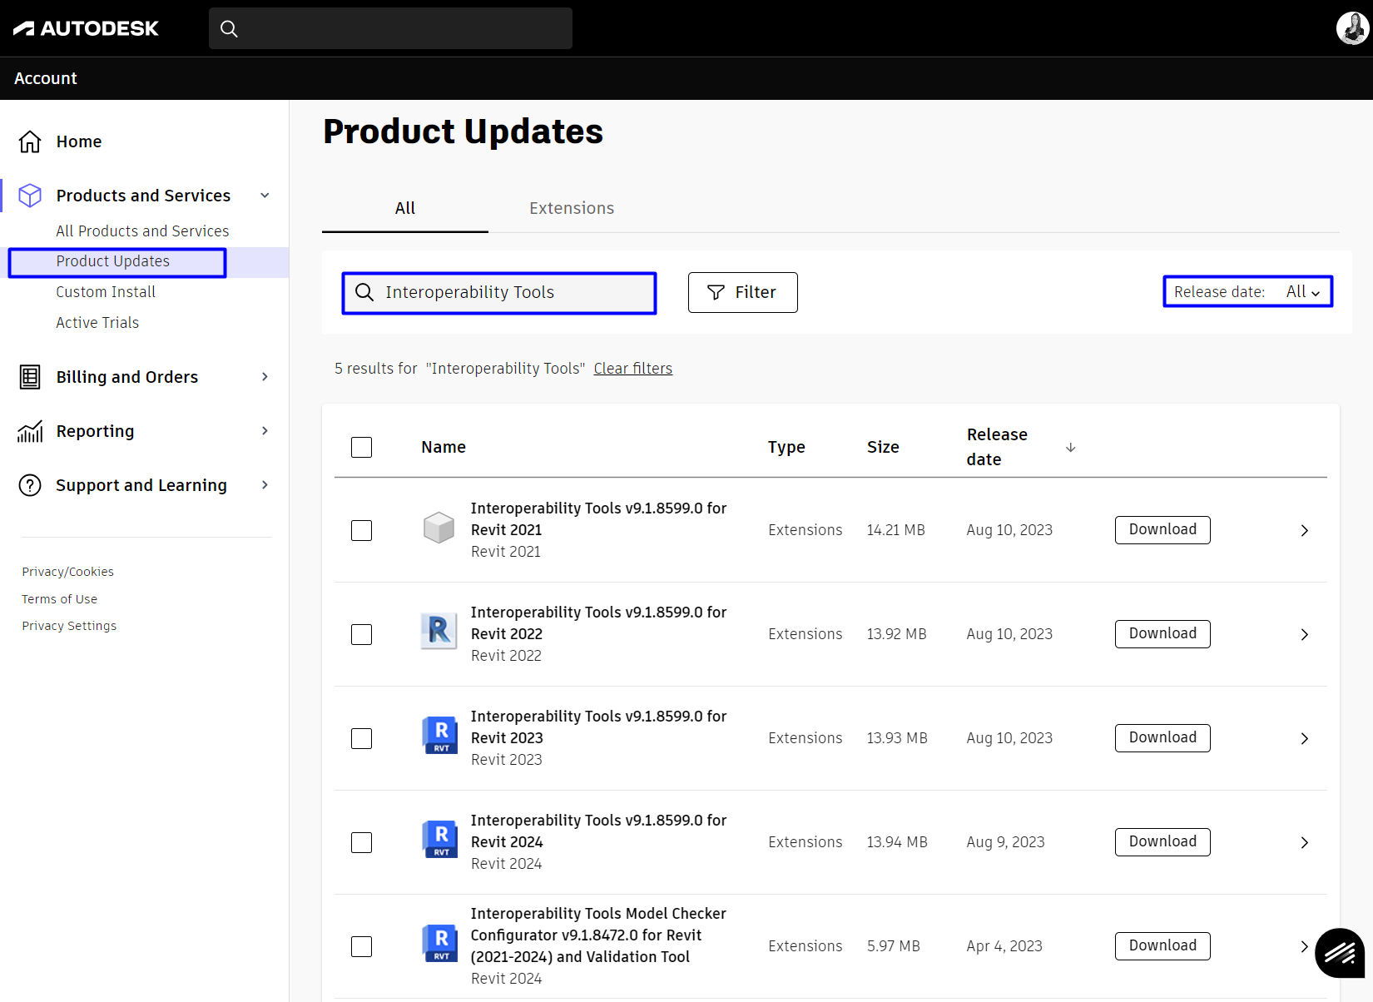Click the Interoperability Tools for Revit 2022 title
Viewport: 1373px width, 1002px height.
pyautogui.click(x=598, y=623)
